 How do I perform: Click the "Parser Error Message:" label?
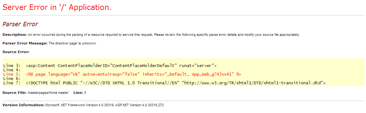[25, 43]
